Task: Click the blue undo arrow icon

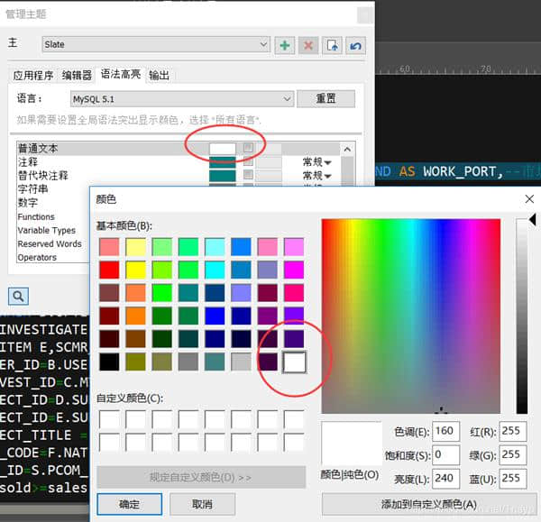Action: (355, 45)
